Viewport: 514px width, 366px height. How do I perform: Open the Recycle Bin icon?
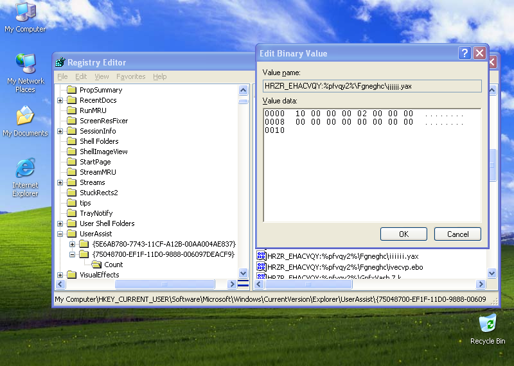point(488,329)
